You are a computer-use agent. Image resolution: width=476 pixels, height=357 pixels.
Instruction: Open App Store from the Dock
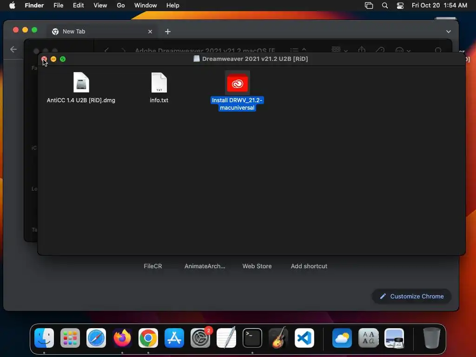coord(174,338)
